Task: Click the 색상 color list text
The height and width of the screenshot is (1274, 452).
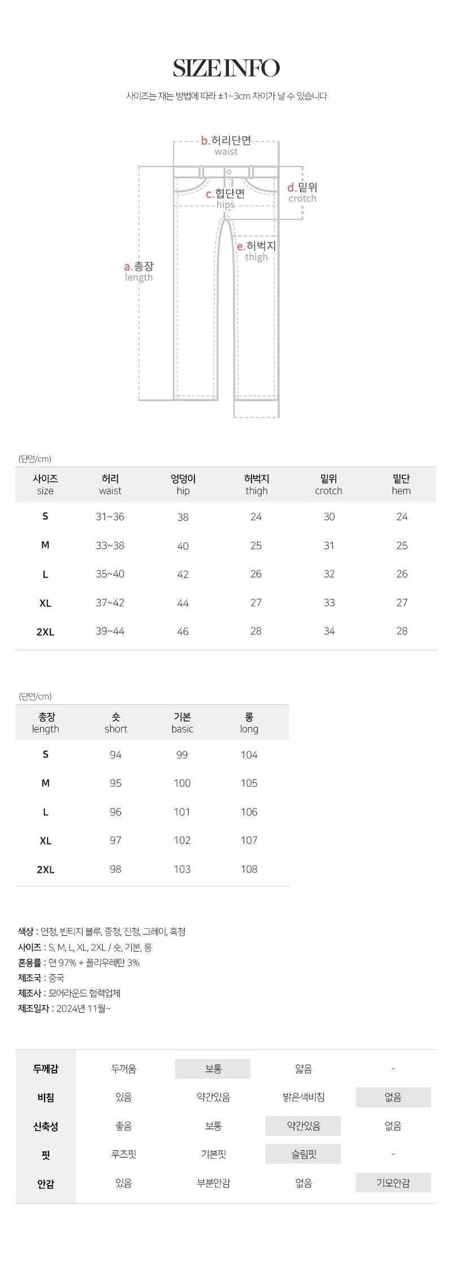Action: pos(102,931)
